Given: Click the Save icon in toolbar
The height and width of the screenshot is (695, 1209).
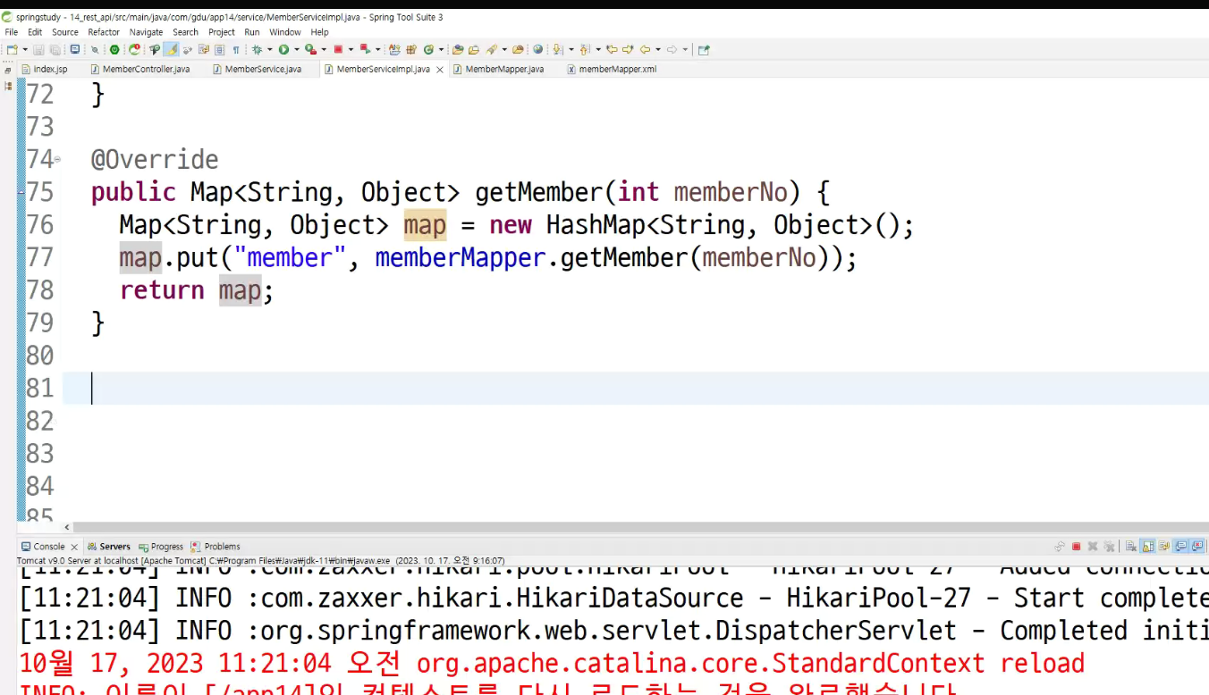Looking at the screenshot, I should [38, 49].
